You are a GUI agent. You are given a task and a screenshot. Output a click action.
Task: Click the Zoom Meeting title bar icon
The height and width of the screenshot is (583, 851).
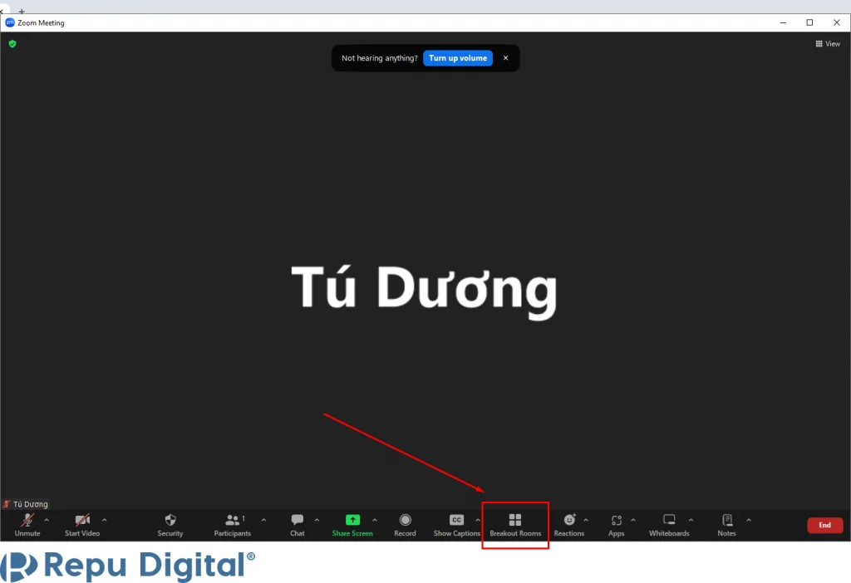tap(10, 22)
